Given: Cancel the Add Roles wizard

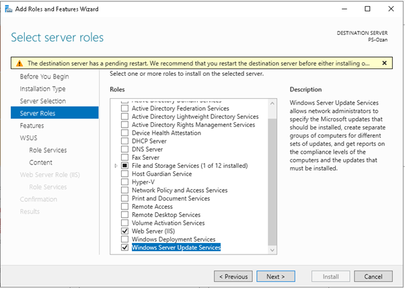Looking at the screenshot, I should [x=373, y=276].
